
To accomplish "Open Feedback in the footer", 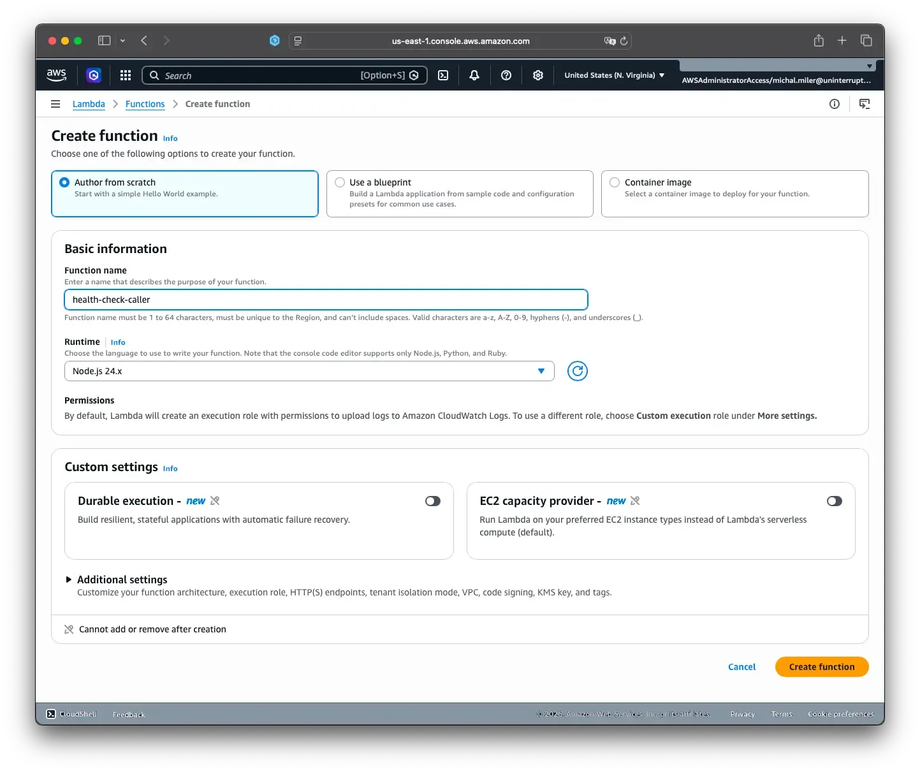I will pos(129,714).
